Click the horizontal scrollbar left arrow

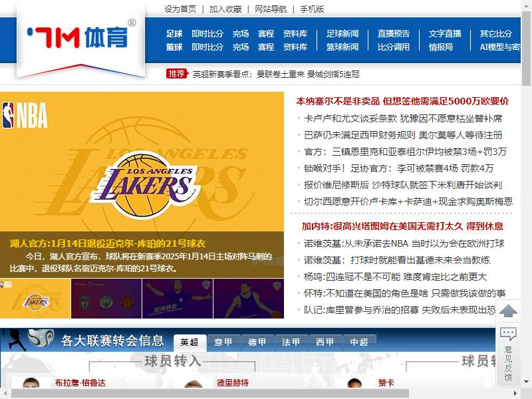coord(5,394)
